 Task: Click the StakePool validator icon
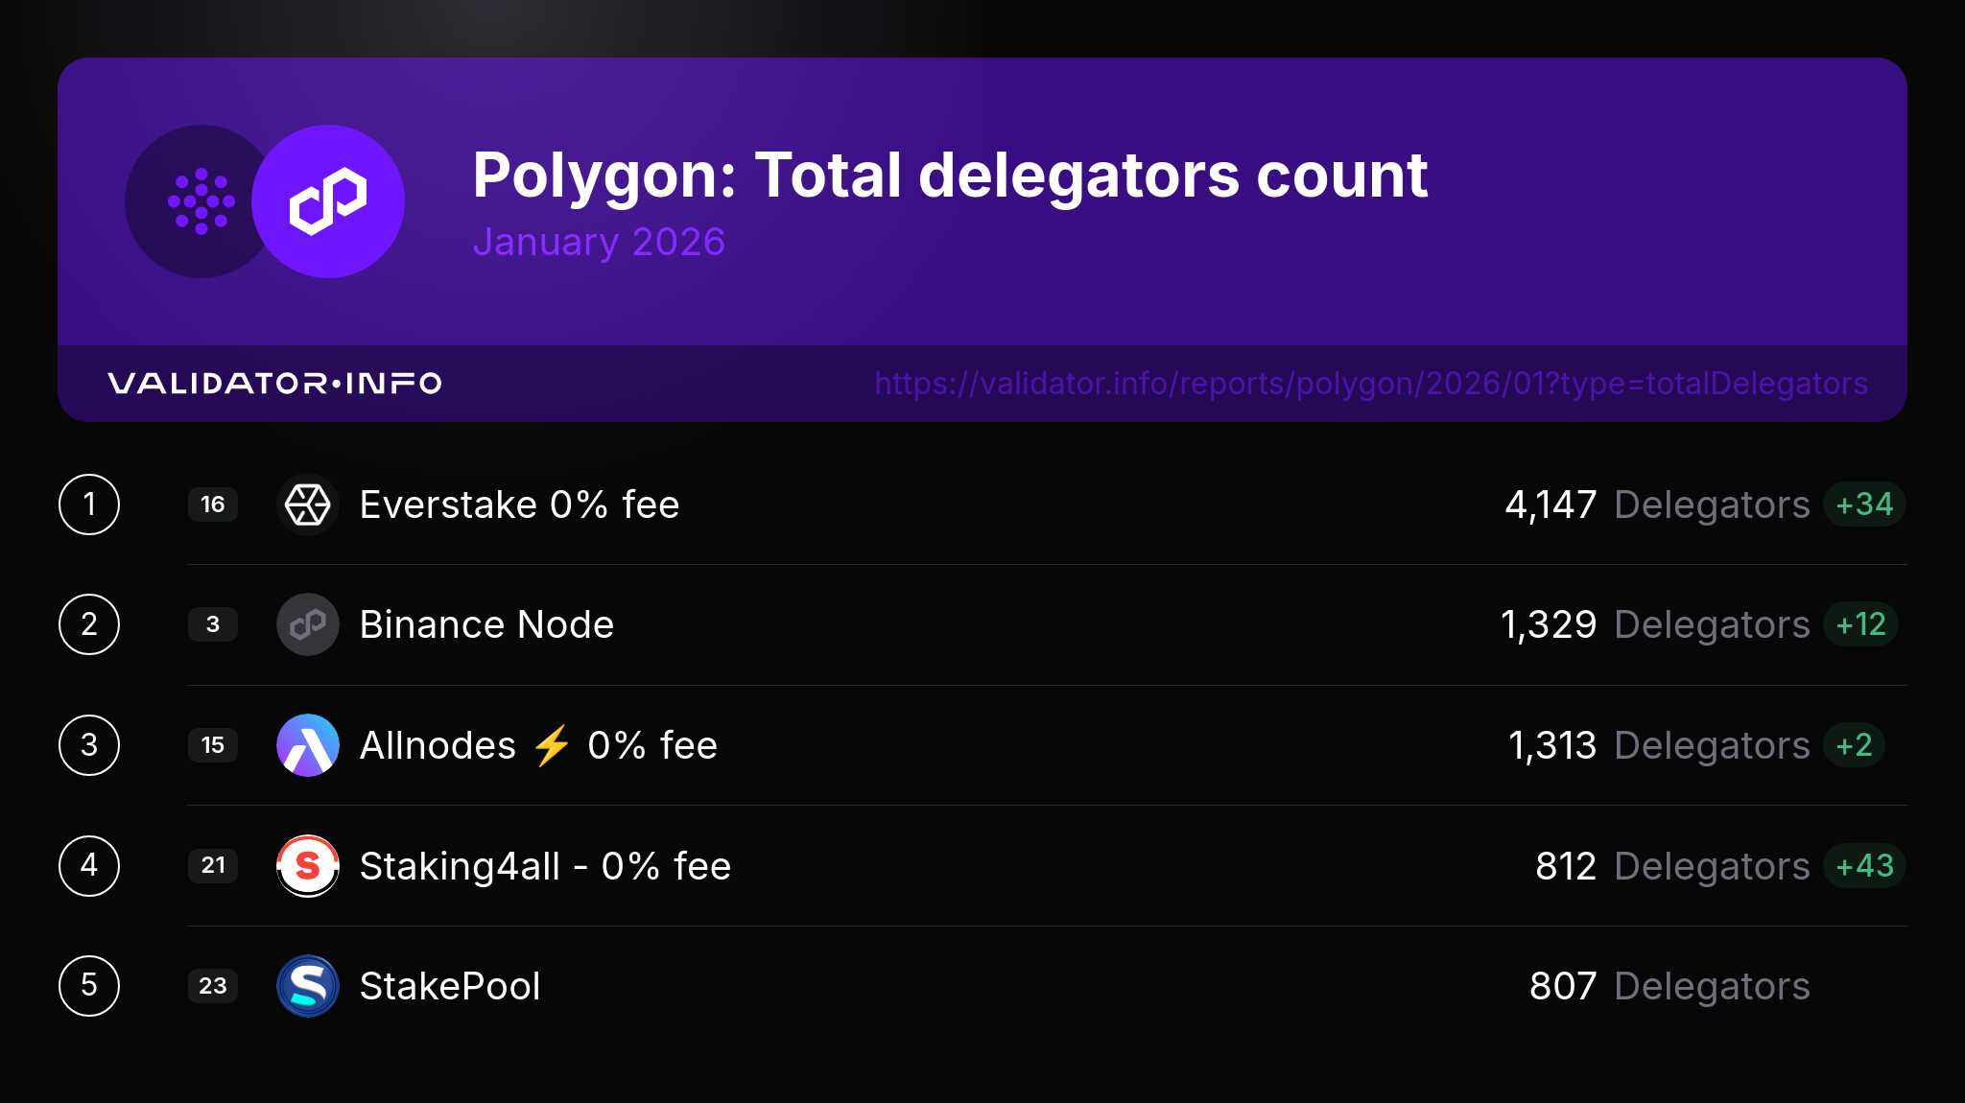click(308, 986)
